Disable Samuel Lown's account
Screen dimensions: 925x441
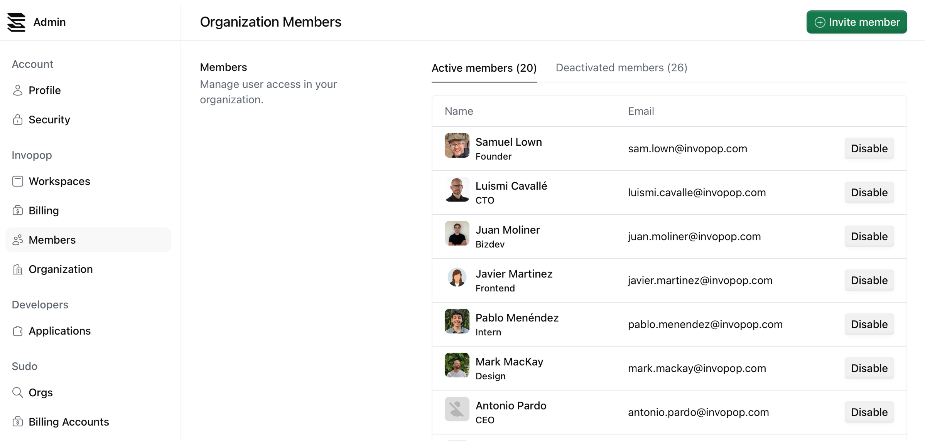tap(869, 148)
